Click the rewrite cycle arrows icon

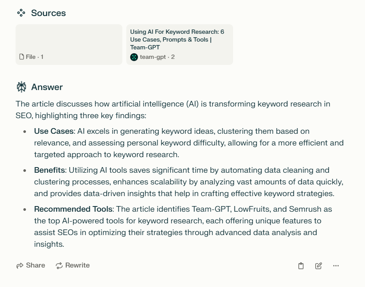pos(59,265)
